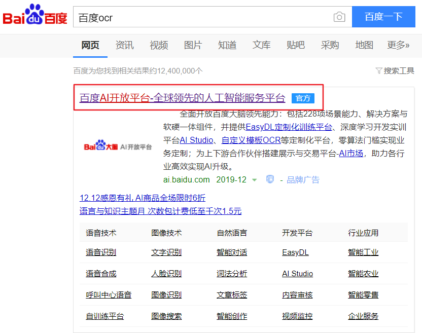The image size is (422, 333).
Task: Open the AI Studio link in description
Action: coord(196,140)
